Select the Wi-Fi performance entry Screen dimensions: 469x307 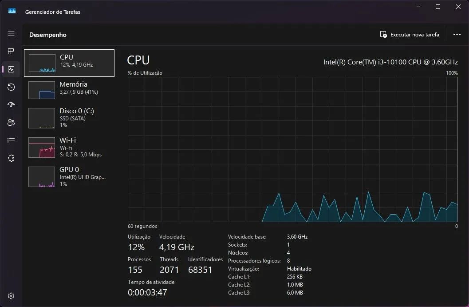[x=69, y=147]
